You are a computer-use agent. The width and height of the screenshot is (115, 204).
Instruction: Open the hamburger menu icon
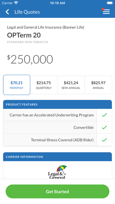point(106,12)
